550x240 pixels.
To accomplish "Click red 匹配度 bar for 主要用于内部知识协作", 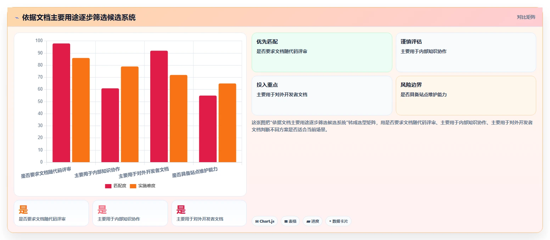I will [x=110, y=125].
